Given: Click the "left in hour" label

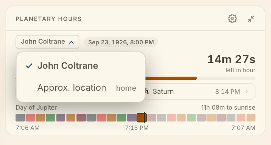Looking at the screenshot, I should point(240,70).
